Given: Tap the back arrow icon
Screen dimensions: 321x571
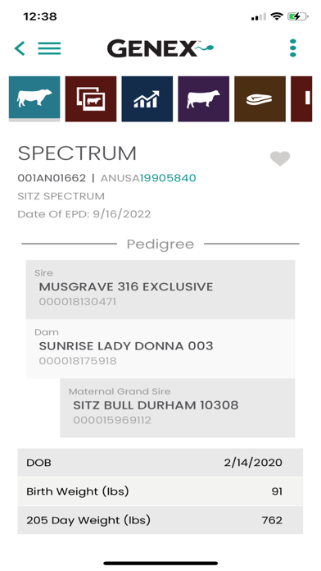Looking at the screenshot, I should pyautogui.click(x=20, y=48).
